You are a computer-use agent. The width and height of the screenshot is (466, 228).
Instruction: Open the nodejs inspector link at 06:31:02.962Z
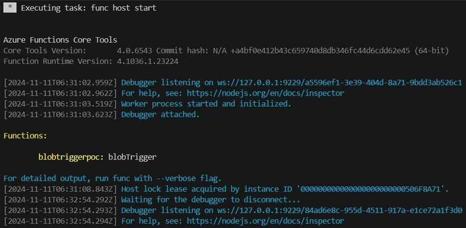[x=265, y=93]
